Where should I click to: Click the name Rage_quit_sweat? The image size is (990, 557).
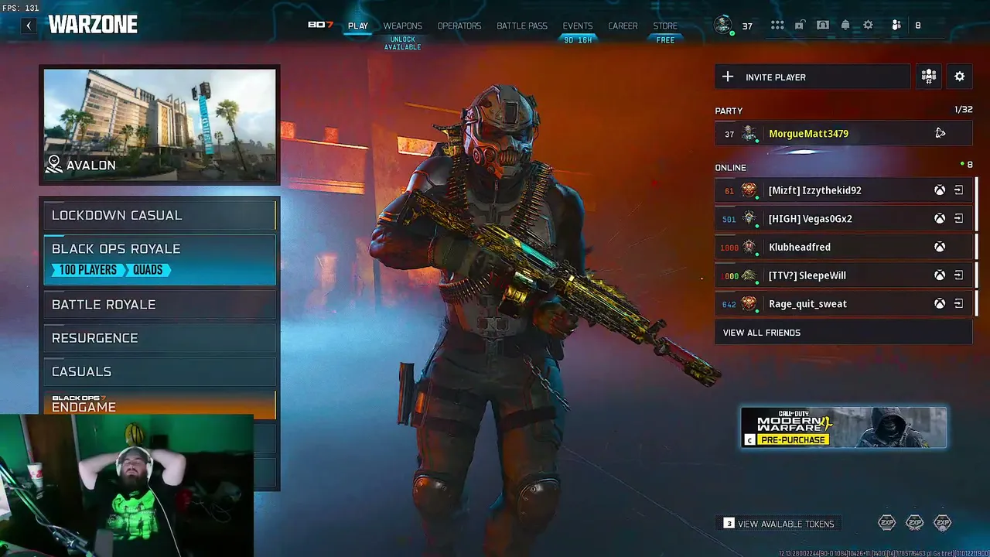click(x=807, y=304)
